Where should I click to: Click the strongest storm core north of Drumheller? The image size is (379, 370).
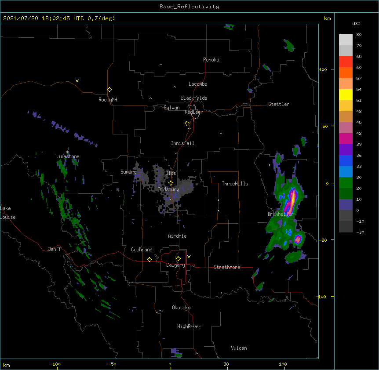[293, 198]
